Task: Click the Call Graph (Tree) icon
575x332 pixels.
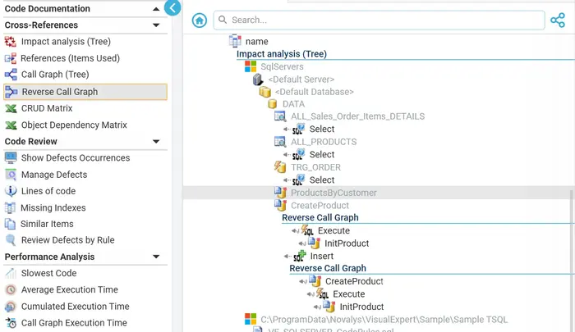Action: (x=10, y=75)
